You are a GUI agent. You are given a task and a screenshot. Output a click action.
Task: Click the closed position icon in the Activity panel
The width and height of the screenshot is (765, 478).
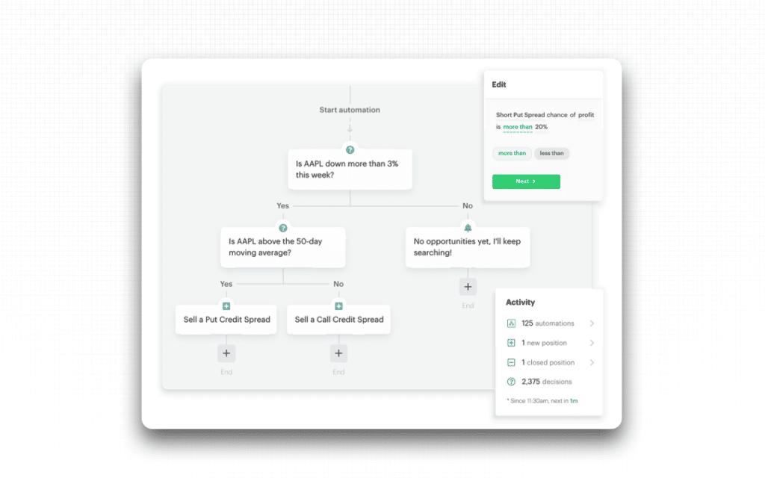511,362
